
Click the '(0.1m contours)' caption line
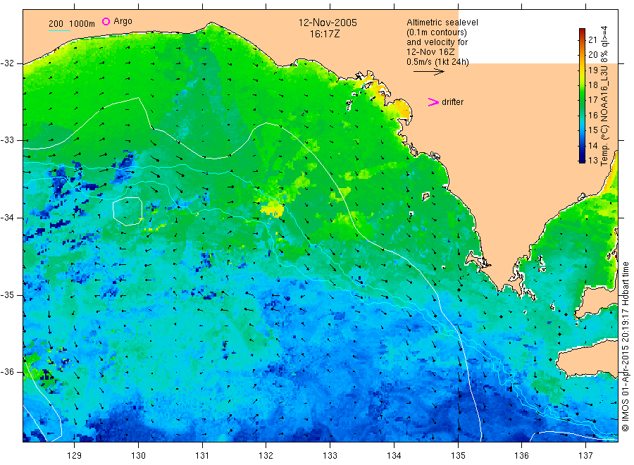tap(437, 32)
